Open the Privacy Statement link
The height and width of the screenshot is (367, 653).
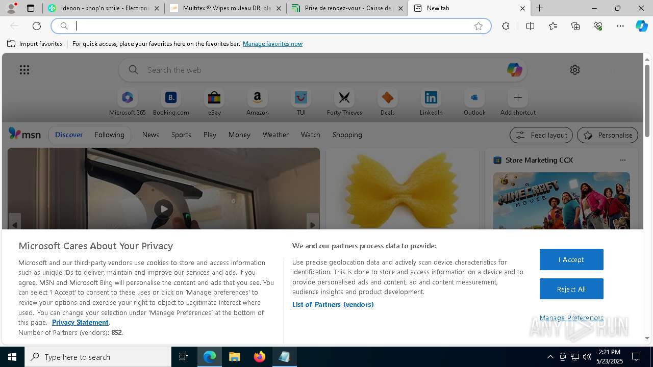point(80,322)
